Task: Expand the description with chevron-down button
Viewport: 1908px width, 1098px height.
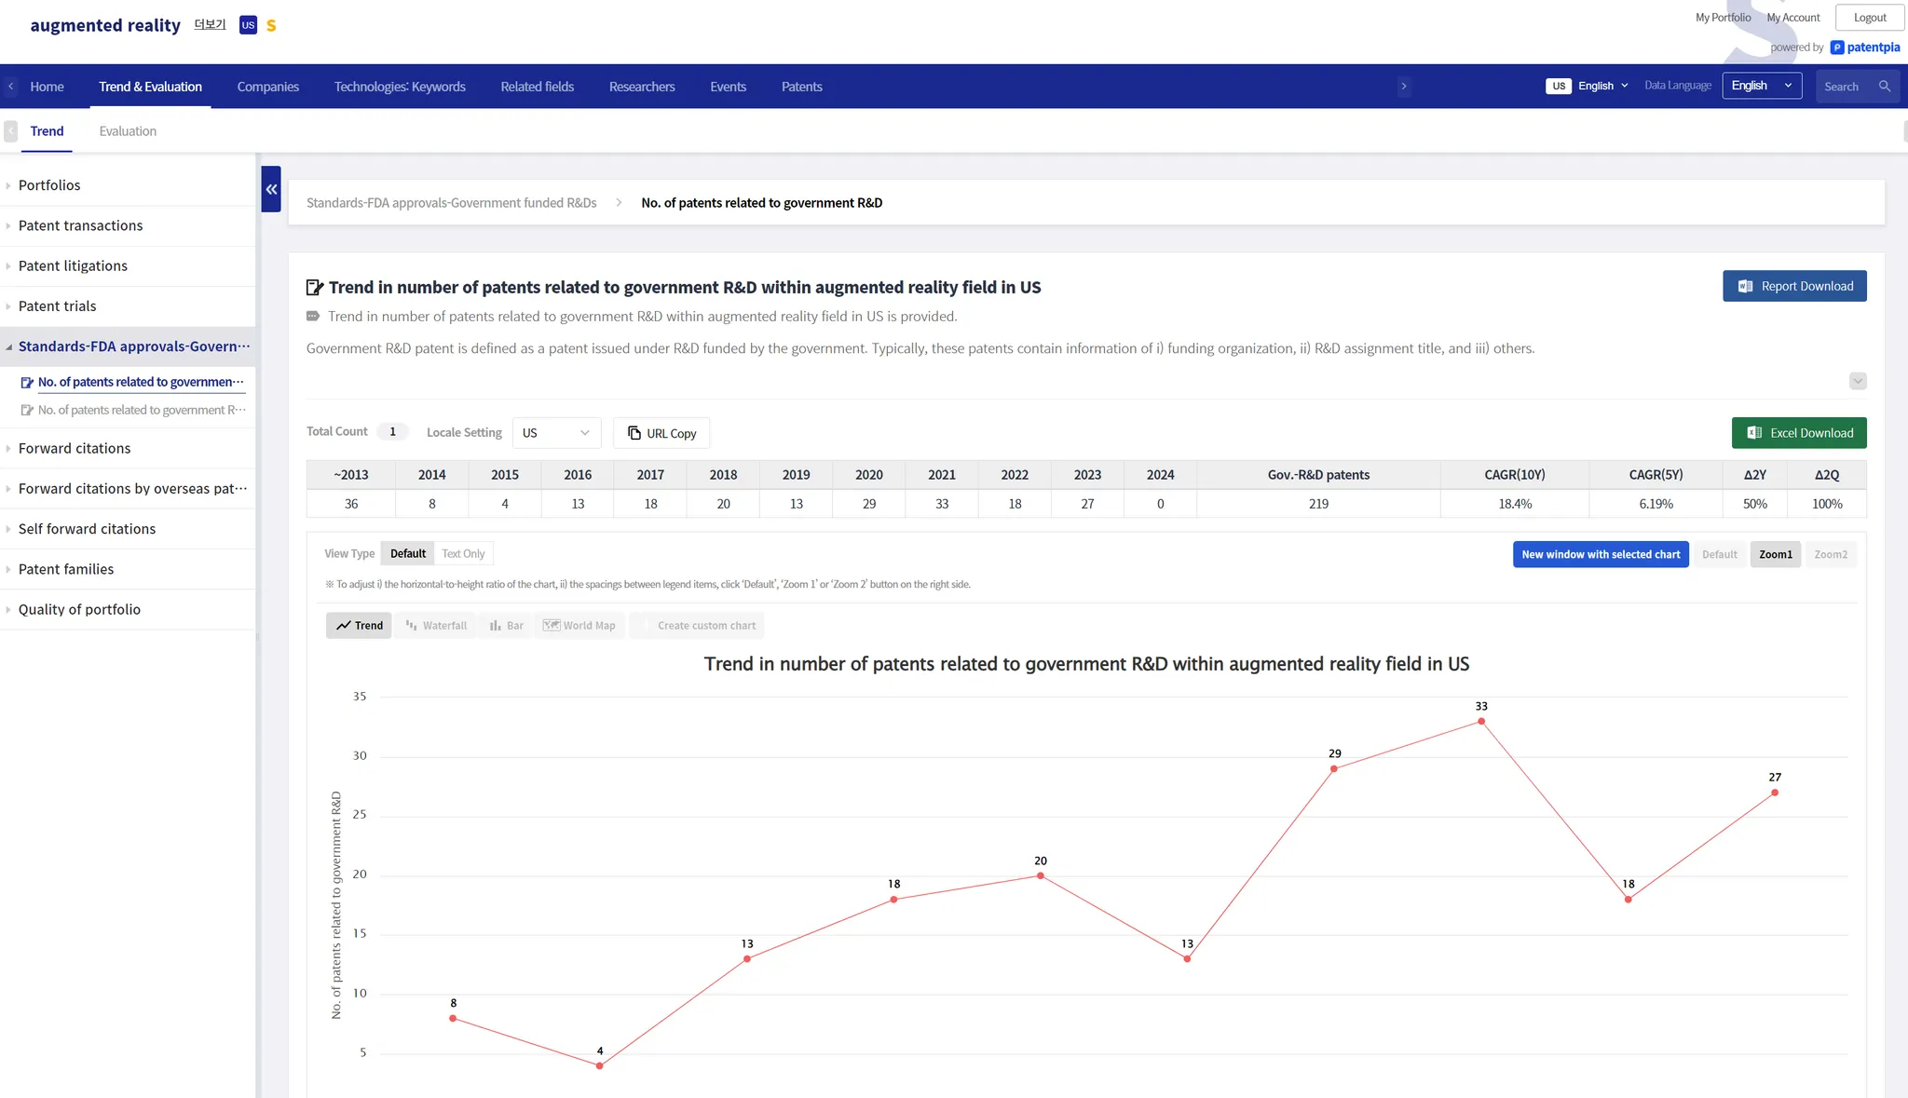Action: pyautogui.click(x=1857, y=381)
